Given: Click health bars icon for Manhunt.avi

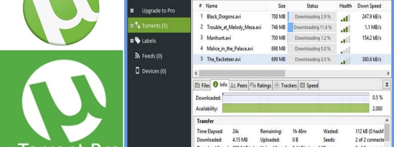Looking at the screenshot, I should coord(345,39).
